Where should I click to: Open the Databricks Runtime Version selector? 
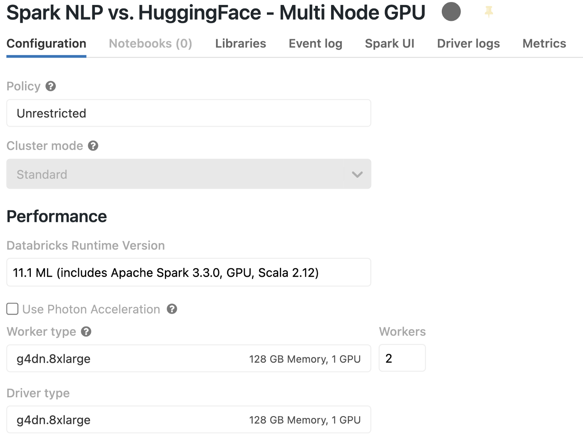[x=189, y=272]
